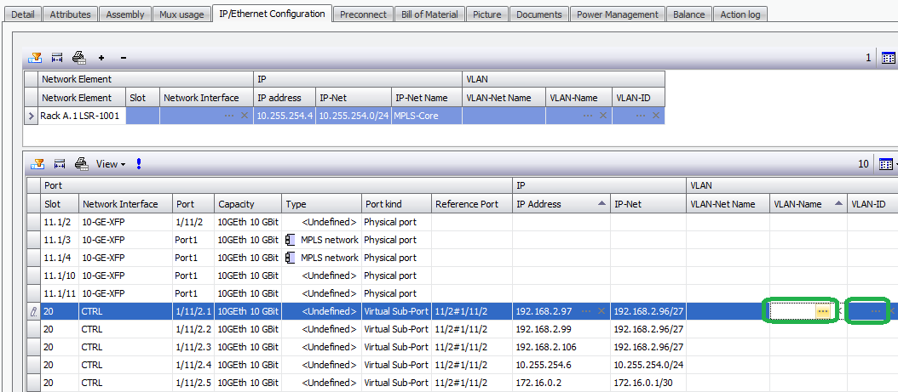898x392 pixels.
Task: Click the column width icon in lower toolbar
Action: 59,164
